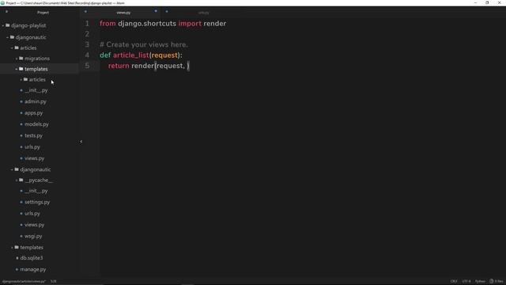Viewport: 506px width, 285px height.
Task: Click the __pycache__ folder icon
Action: (x=21, y=180)
